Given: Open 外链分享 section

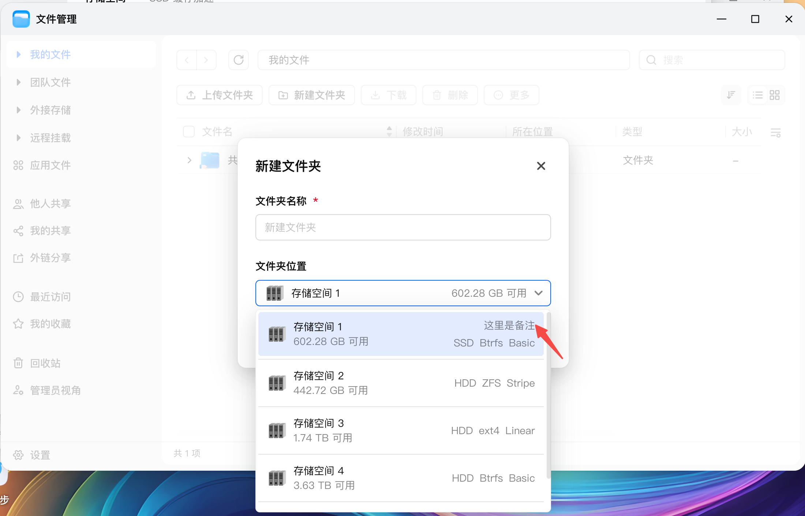Looking at the screenshot, I should pyautogui.click(x=42, y=258).
